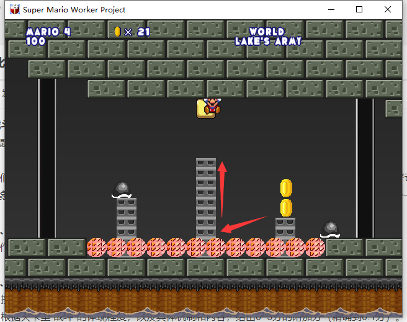407x322 pixels.
Task: Click the Super Mario Worker Project title text
Action: tap(74, 10)
